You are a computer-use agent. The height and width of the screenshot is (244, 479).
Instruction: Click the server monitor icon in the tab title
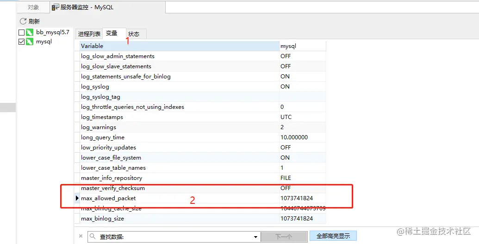(x=55, y=7)
